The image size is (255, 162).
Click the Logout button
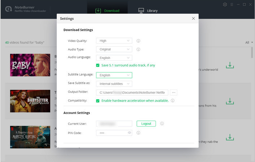tap(146, 124)
